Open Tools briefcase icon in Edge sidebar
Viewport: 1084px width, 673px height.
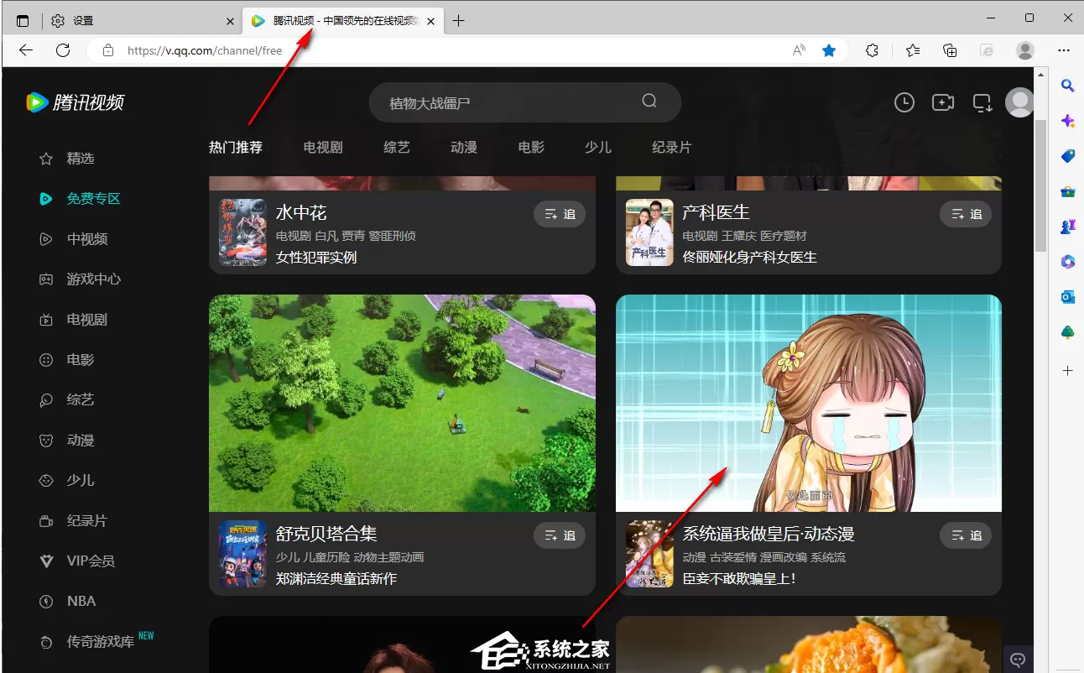click(1068, 191)
